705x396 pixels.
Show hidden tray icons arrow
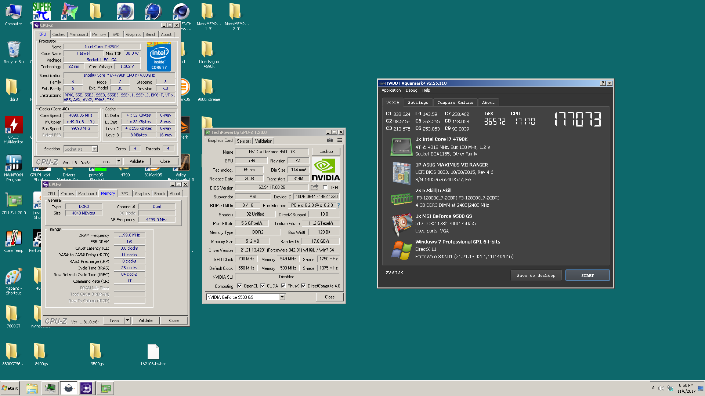pos(653,388)
